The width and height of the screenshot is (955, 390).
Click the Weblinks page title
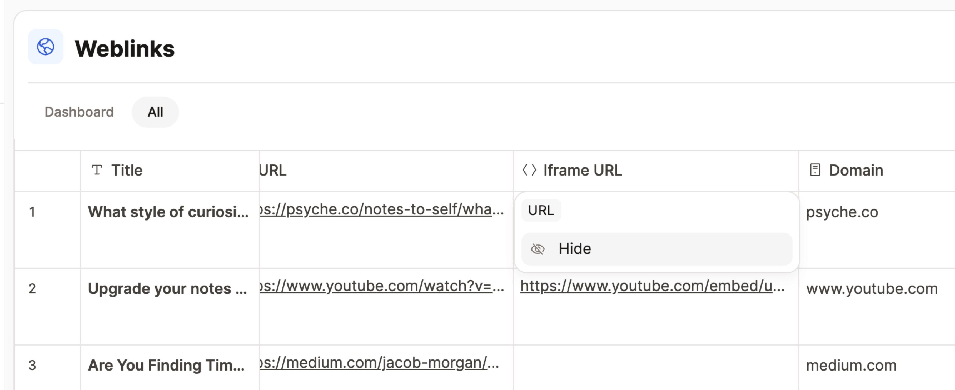click(125, 49)
